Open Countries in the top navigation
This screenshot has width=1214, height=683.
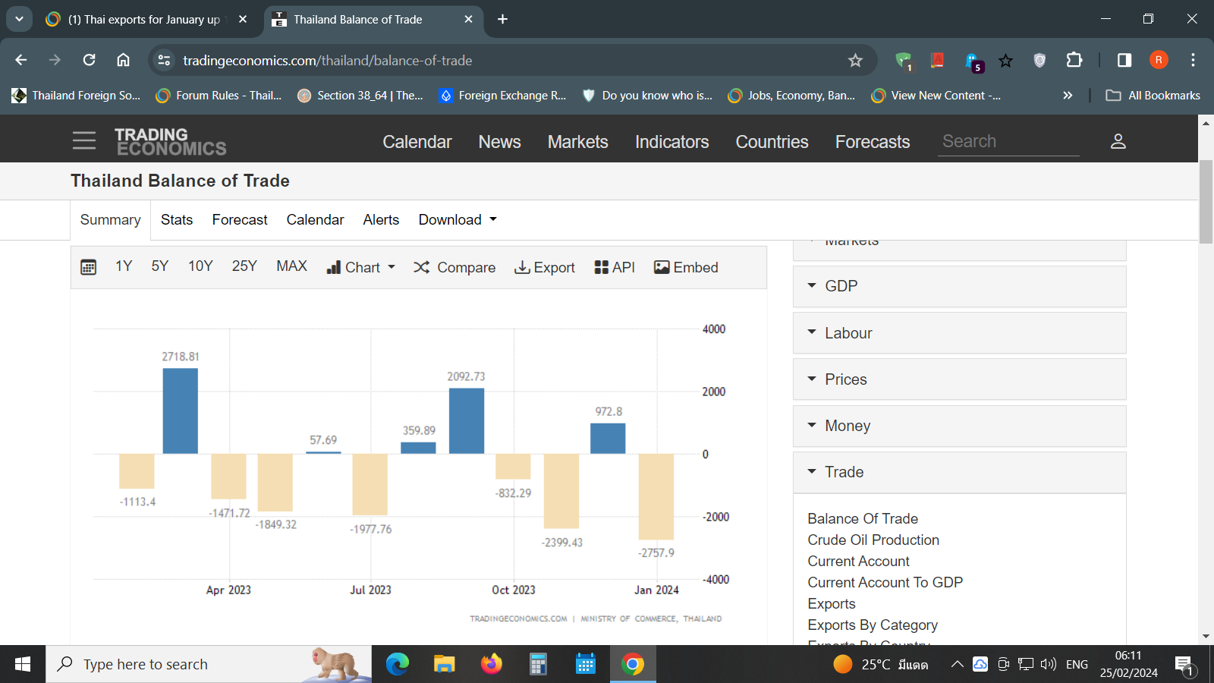[772, 142]
